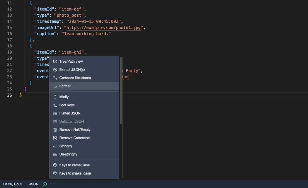Click the Un-stringify icon

[x=55, y=154]
